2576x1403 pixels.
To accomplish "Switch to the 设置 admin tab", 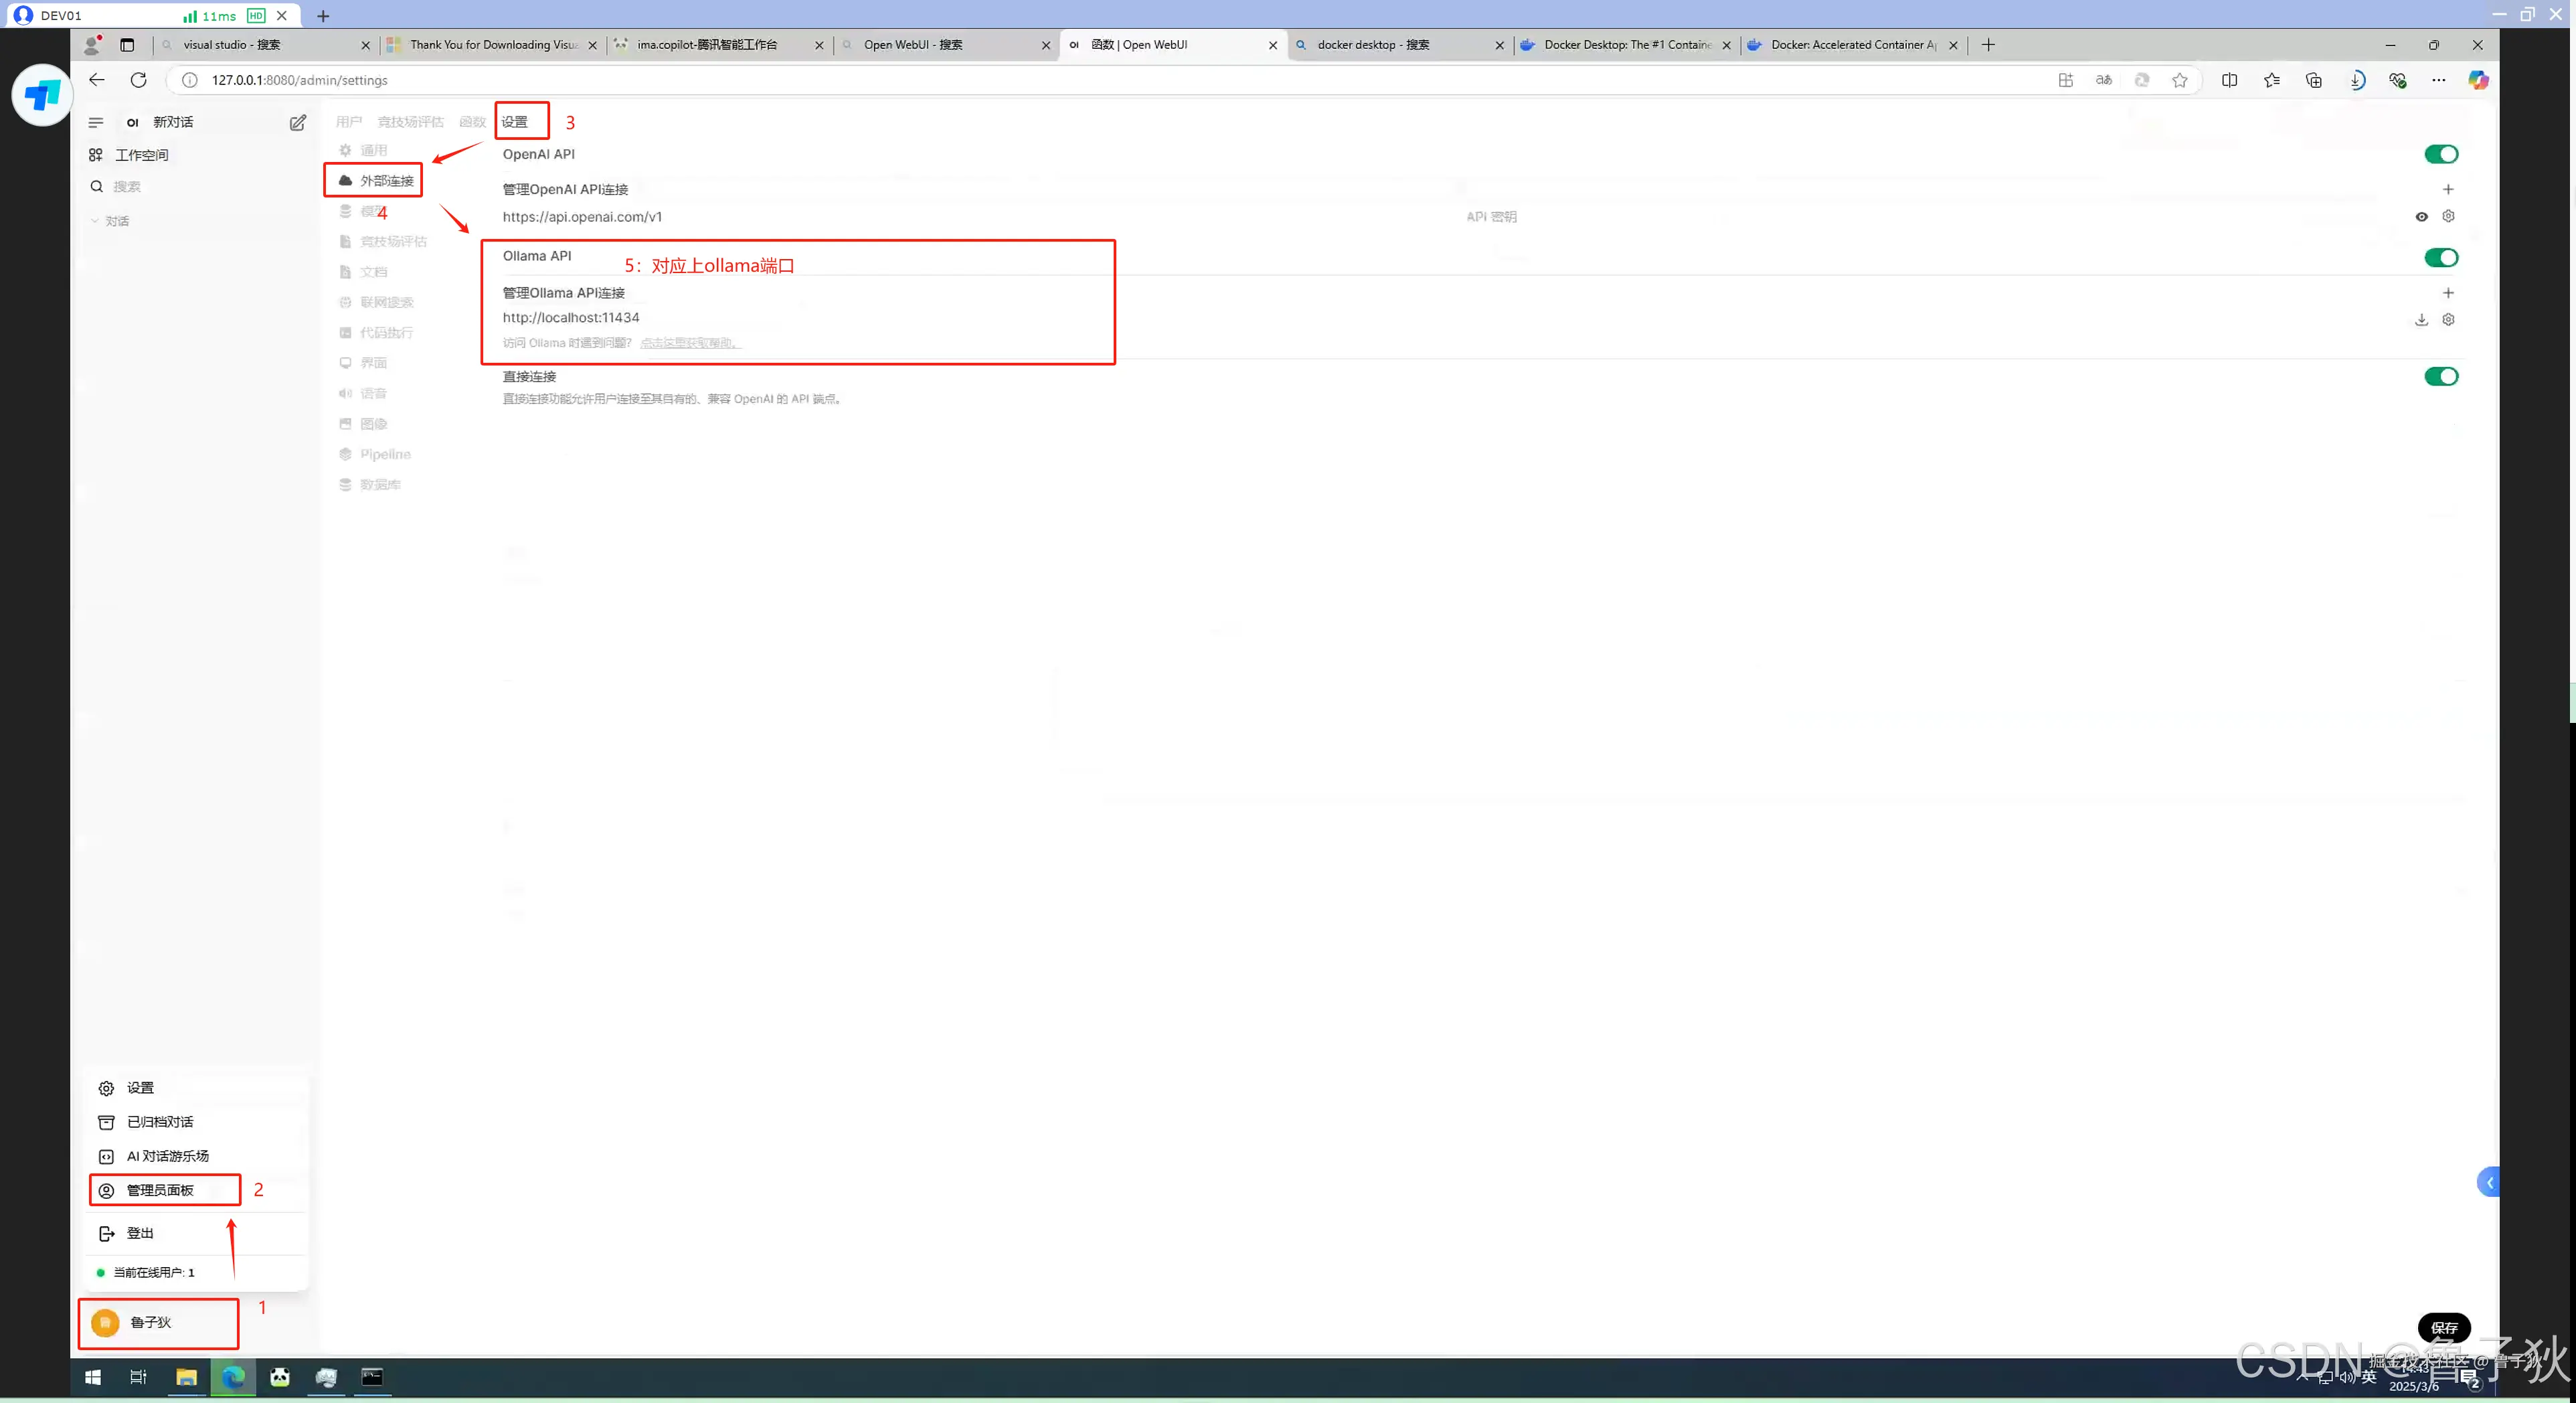I will coord(515,122).
